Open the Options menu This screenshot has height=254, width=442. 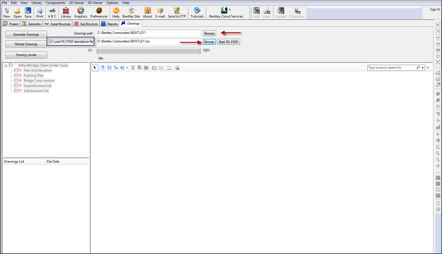click(x=112, y=3)
